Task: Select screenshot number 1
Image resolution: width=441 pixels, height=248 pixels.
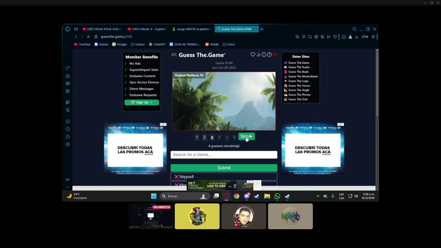Action: [197, 137]
